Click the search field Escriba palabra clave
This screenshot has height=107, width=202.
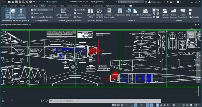(x=131, y=2)
